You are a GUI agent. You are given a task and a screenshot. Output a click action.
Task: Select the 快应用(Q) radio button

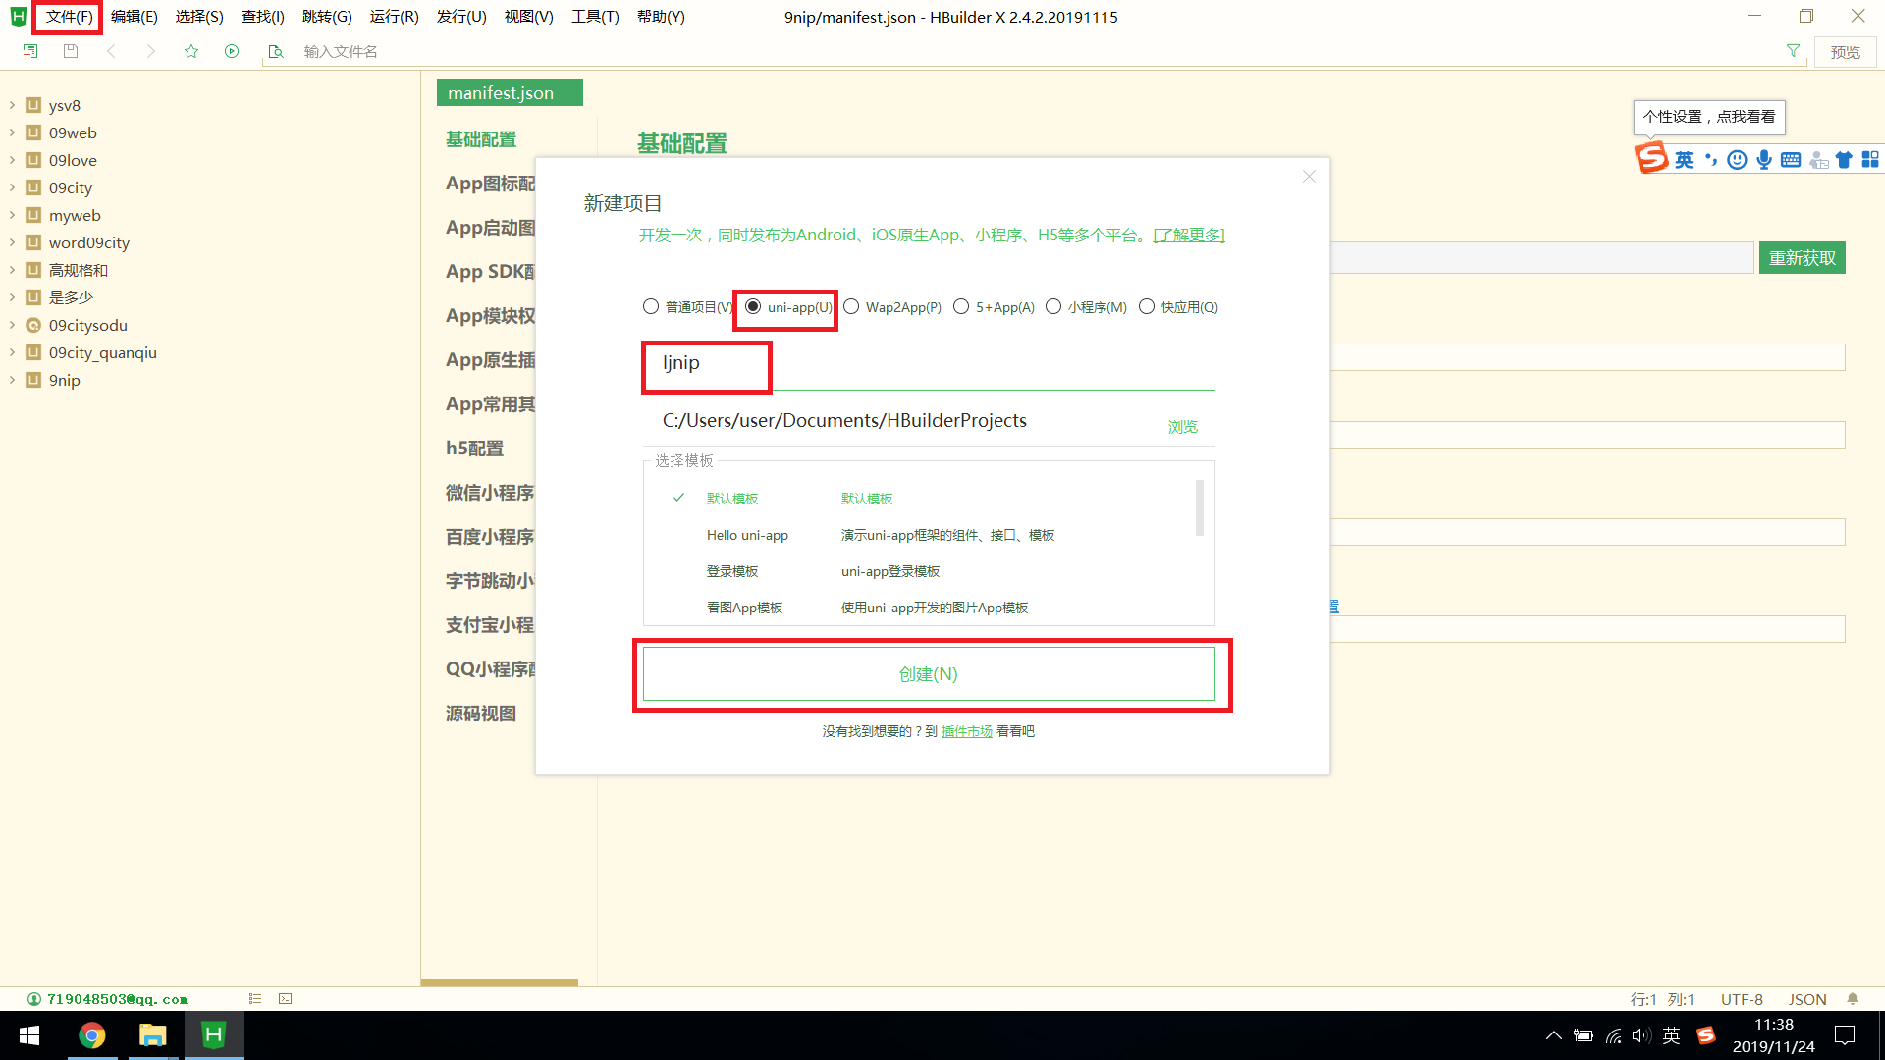tap(1147, 306)
